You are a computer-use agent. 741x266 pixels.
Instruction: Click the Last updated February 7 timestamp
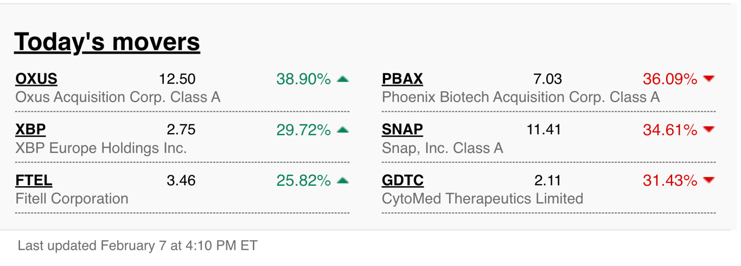click(138, 245)
